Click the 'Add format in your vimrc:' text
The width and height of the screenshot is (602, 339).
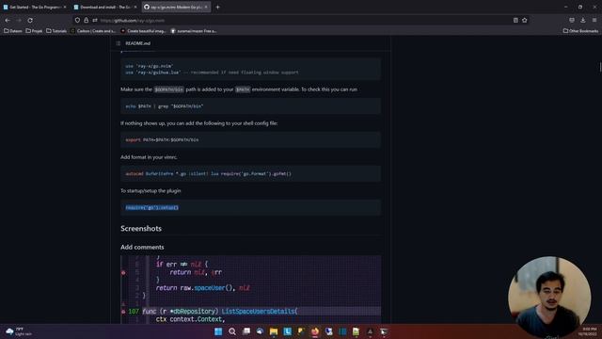pyautogui.click(x=149, y=157)
